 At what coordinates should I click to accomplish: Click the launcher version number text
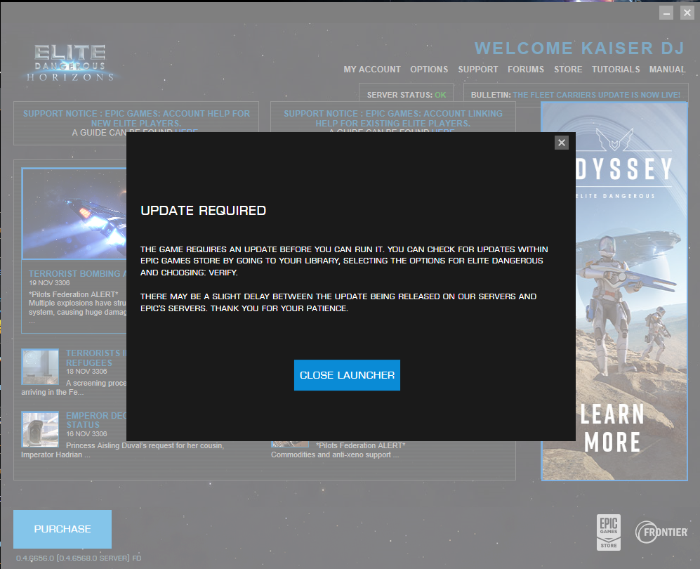click(x=79, y=558)
